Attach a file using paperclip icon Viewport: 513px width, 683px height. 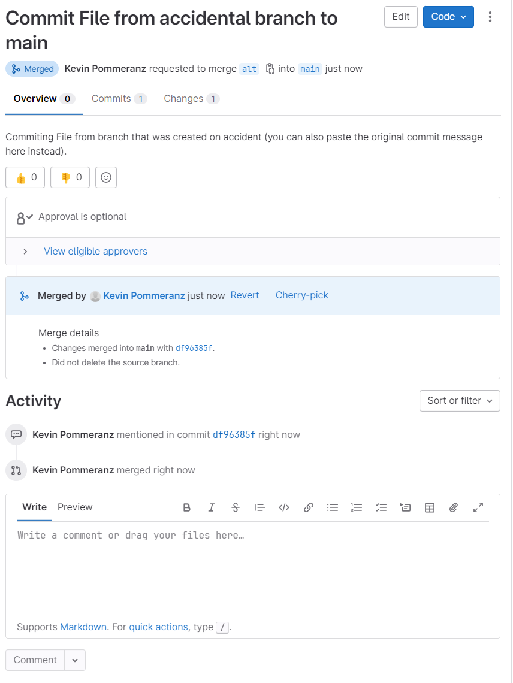(x=454, y=507)
